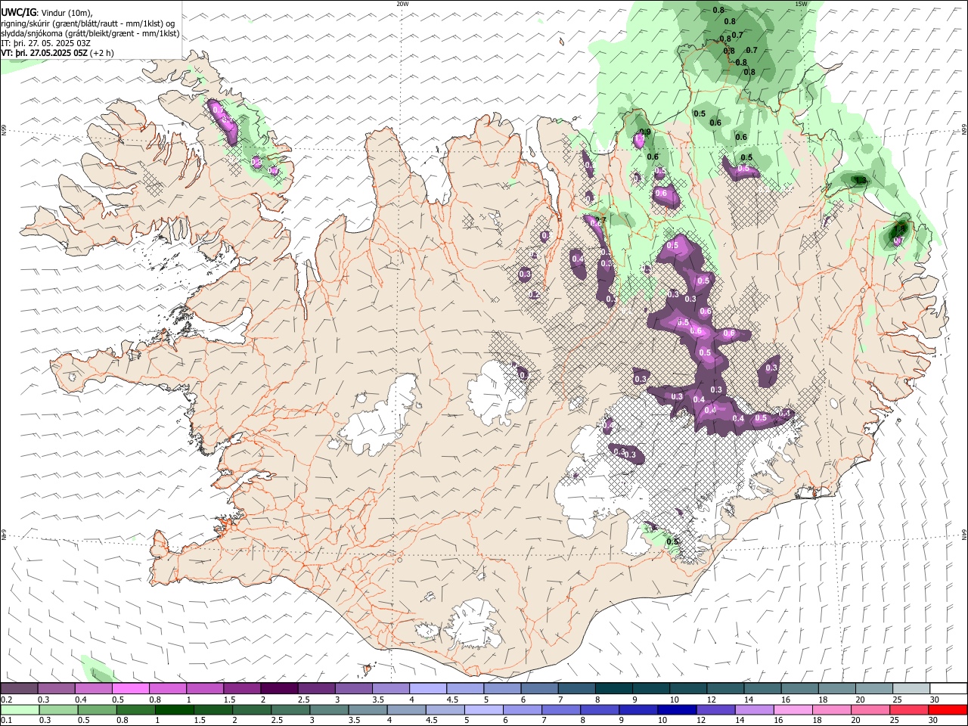
Task: Click the lower scale swatch between 12 and 14
Action: (x=716, y=710)
